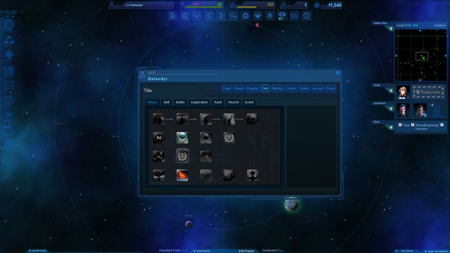Open the Flagship profile section
This screenshot has width=450, height=253.
click(252, 89)
